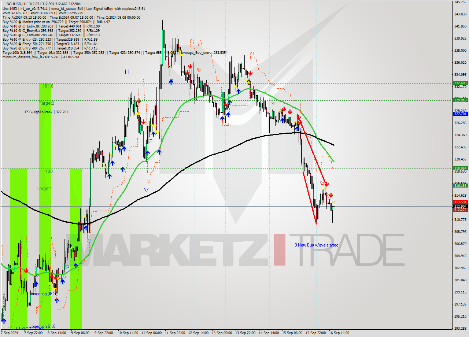Click the '0 New Buy Wave started' text

(317, 245)
